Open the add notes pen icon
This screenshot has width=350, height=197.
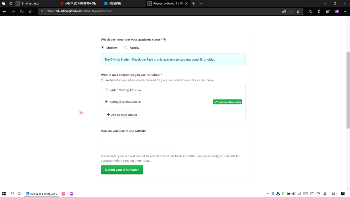tap(320, 11)
